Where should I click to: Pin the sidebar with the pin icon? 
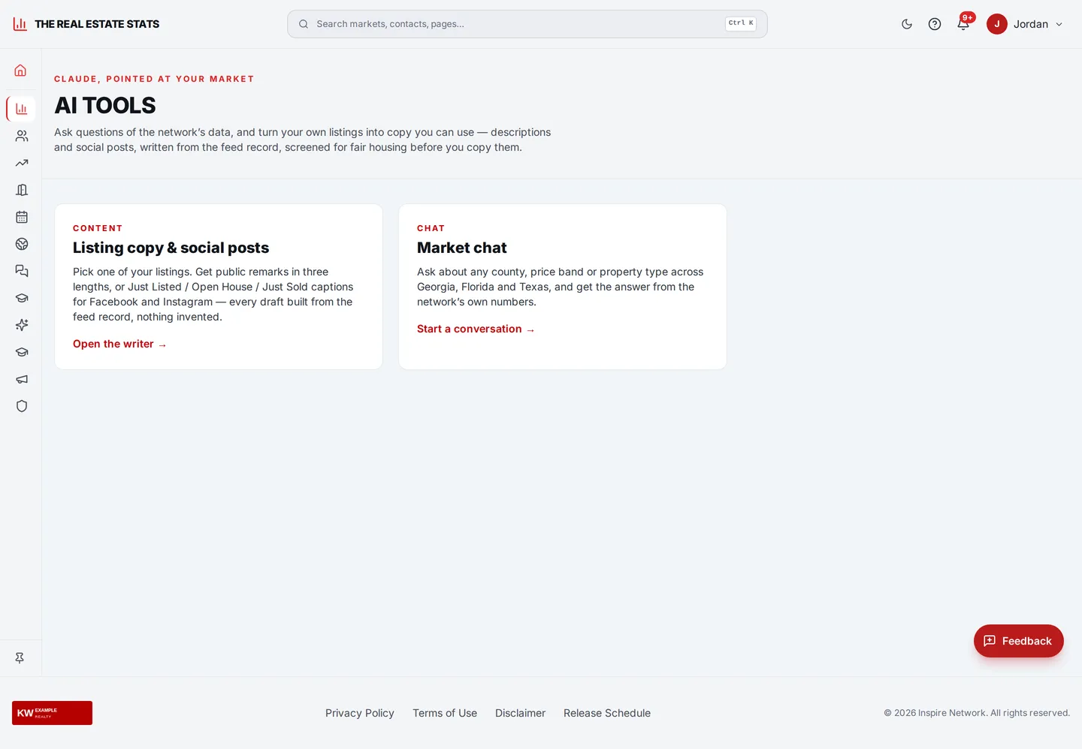[20, 658]
